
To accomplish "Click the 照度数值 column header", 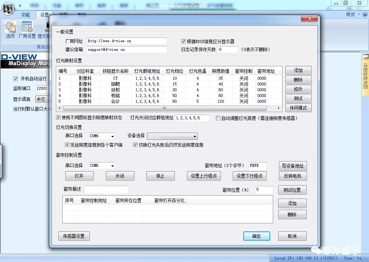I will pyautogui.click(x=221, y=71).
